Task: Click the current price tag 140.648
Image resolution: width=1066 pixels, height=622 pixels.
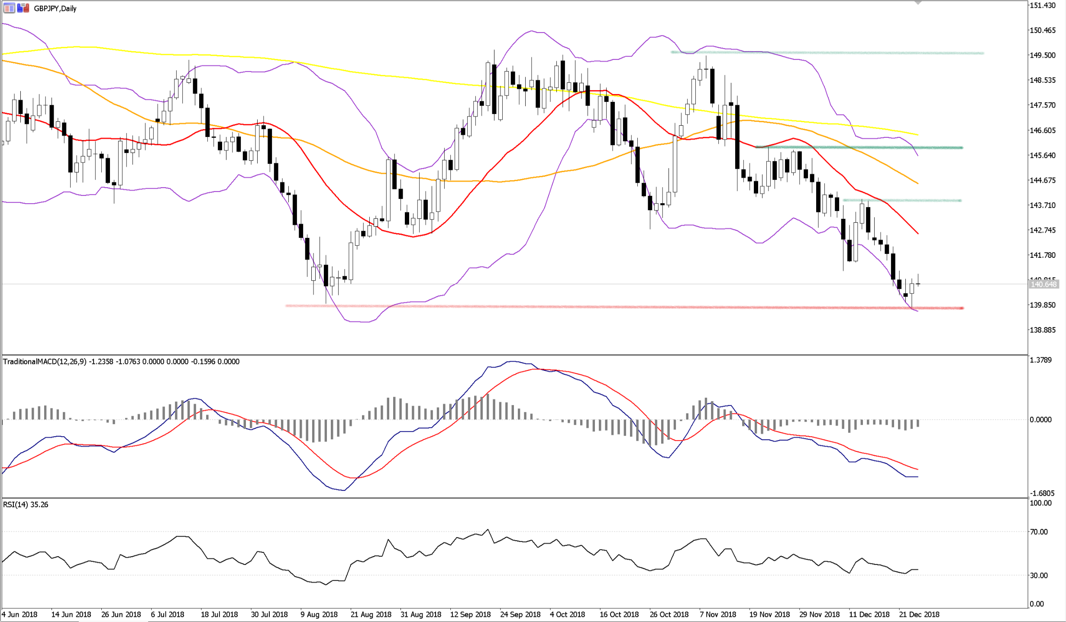Action: point(1043,285)
